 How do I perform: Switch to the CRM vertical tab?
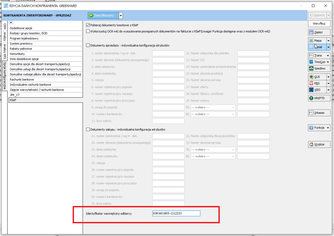5,26
